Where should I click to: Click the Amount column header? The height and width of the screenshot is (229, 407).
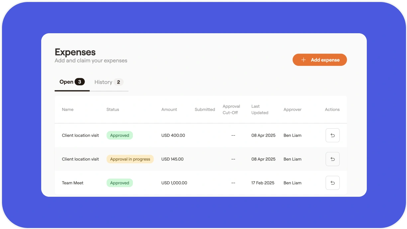coord(169,109)
